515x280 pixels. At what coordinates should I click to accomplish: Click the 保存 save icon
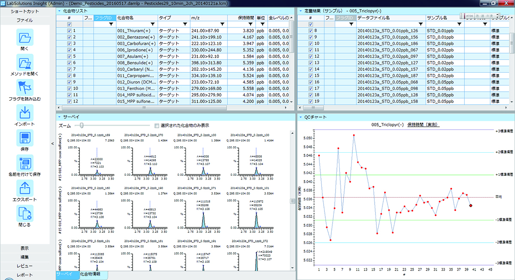[x=24, y=138]
